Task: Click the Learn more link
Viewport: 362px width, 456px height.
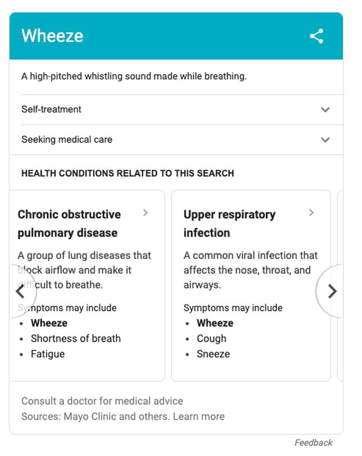Action: pyautogui.click(x=198, y=417)
